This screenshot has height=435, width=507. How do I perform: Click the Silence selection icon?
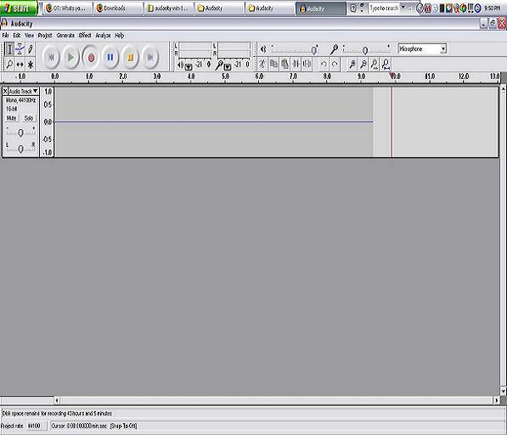[307, 64]
